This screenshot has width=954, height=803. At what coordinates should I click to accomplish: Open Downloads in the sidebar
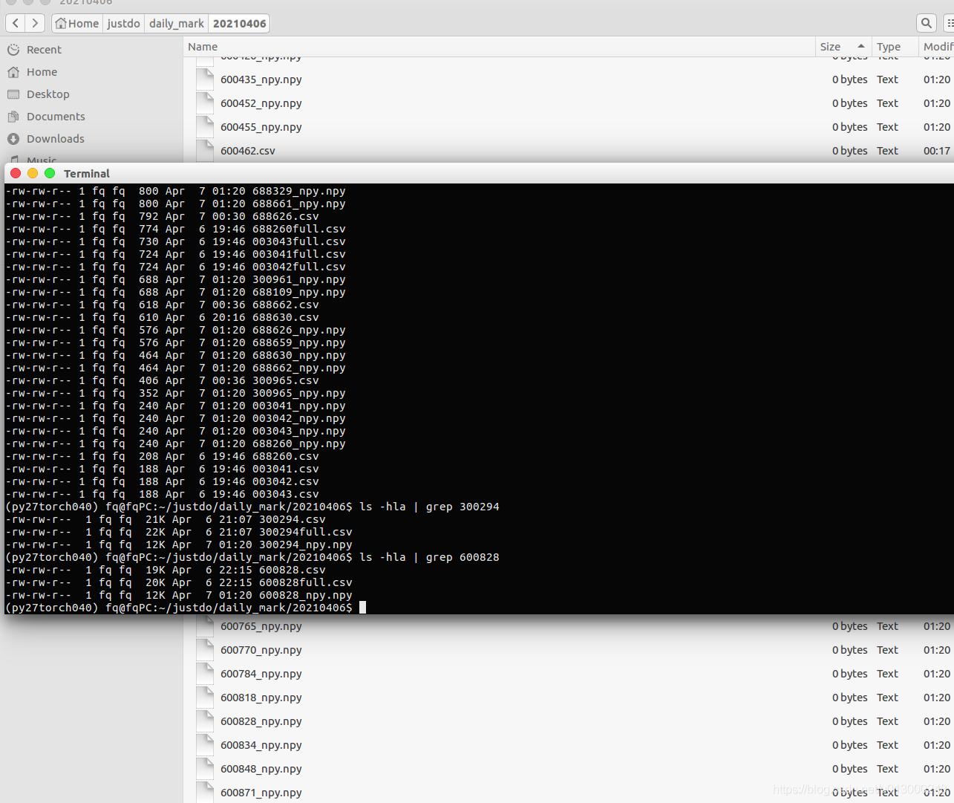click(55, 139)
